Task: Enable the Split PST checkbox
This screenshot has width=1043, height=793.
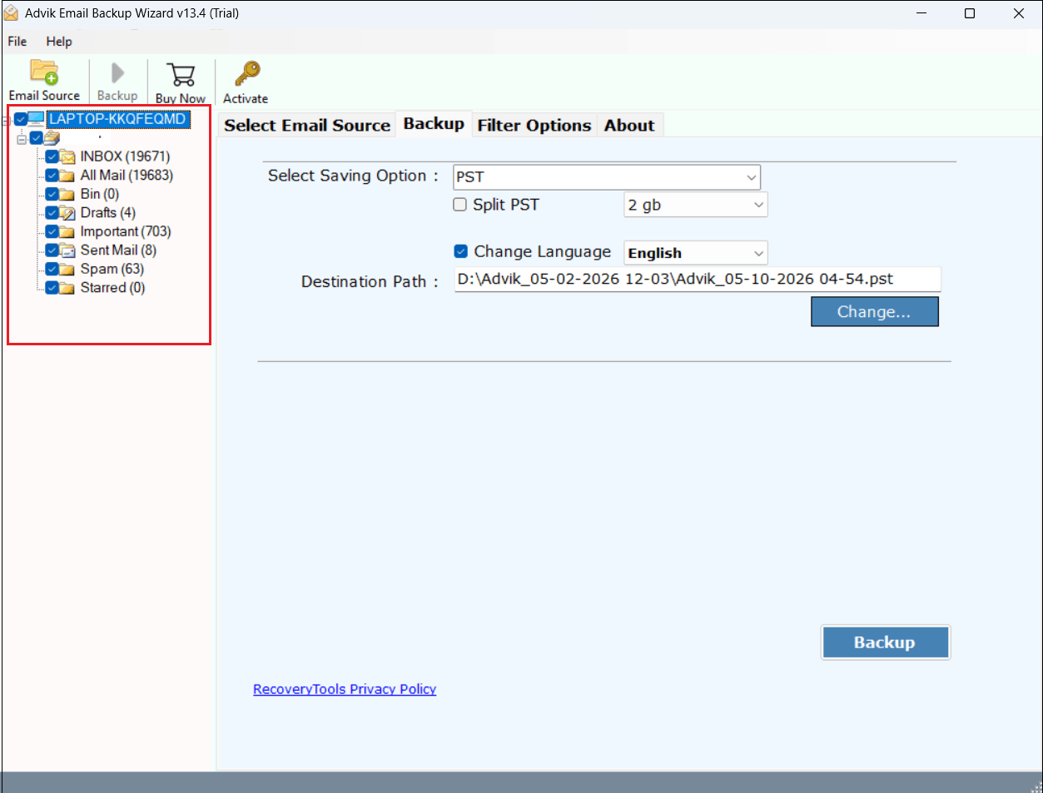Action: point(459,205)
